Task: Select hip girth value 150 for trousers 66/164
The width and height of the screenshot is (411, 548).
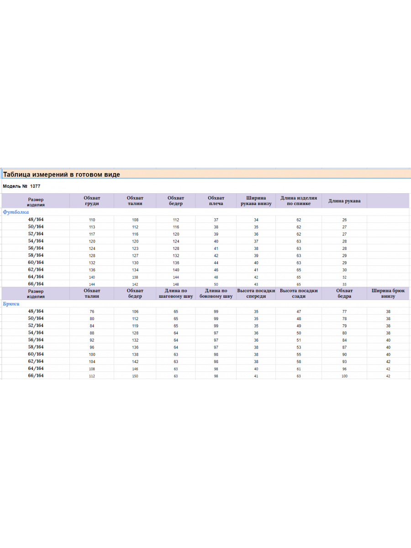Action: point(135,376)
